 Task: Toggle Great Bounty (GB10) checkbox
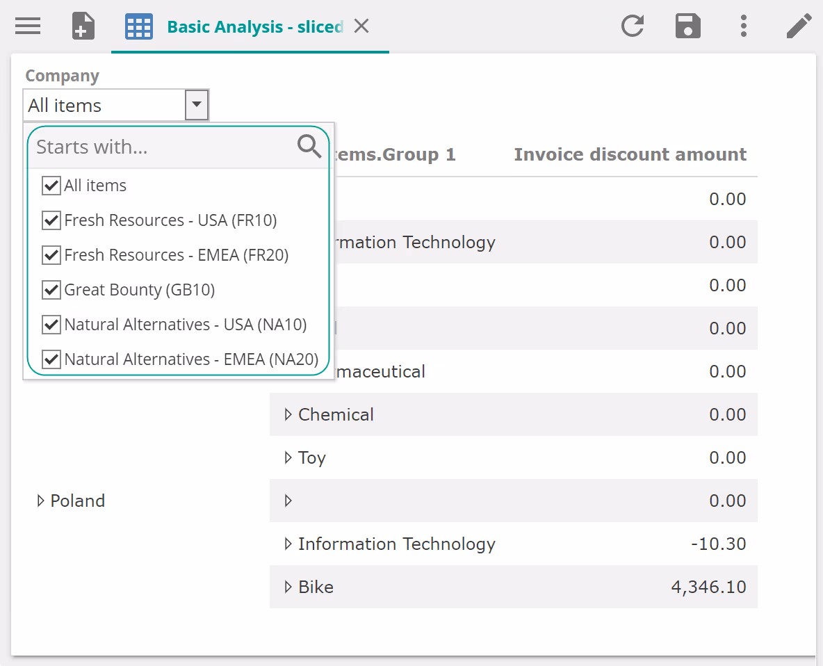click(51, 290)
